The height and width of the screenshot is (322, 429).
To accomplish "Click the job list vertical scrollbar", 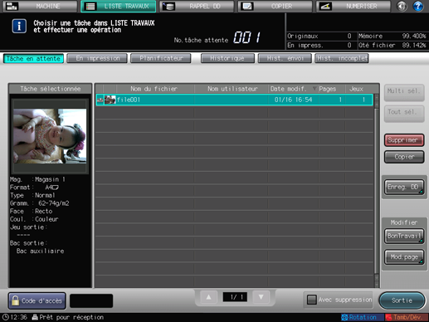I will (376, 191).
